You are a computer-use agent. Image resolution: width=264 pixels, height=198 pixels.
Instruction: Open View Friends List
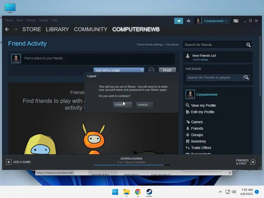click(204, 56)
